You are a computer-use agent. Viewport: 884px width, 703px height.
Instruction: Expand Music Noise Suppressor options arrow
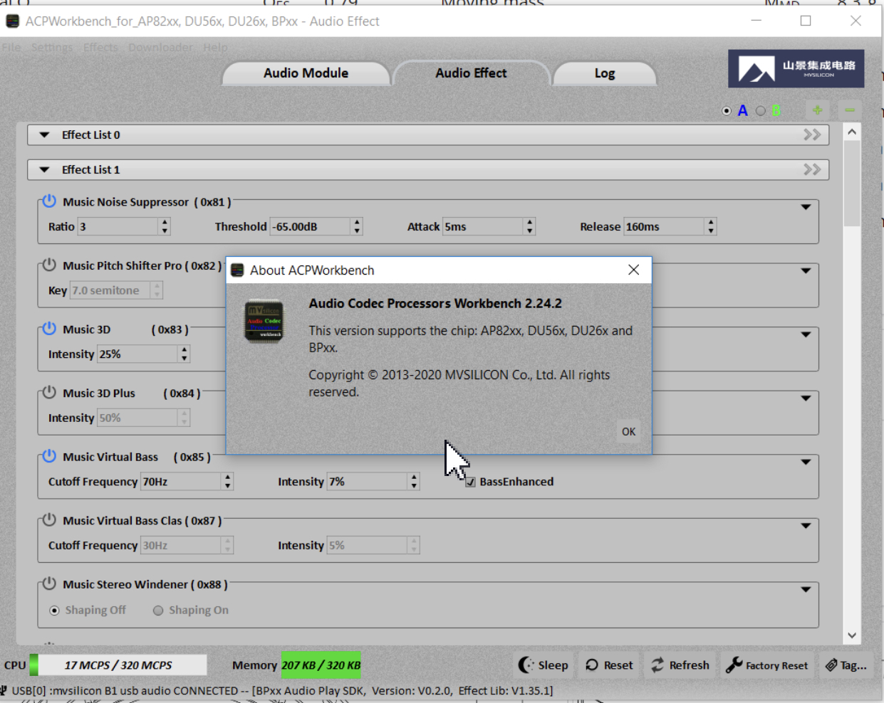pos(806,207)
